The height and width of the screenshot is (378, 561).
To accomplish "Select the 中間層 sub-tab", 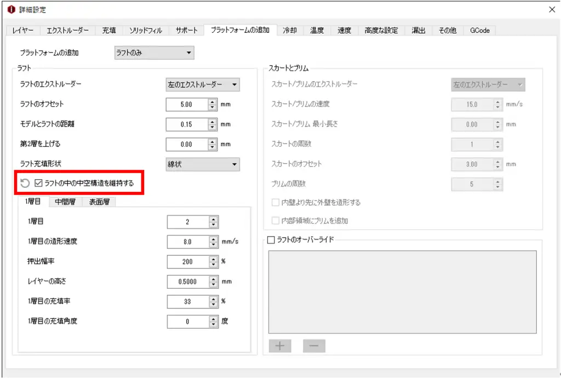I will [66, 202].
